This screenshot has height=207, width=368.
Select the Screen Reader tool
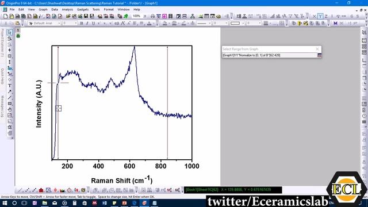(x=10, y=50)
